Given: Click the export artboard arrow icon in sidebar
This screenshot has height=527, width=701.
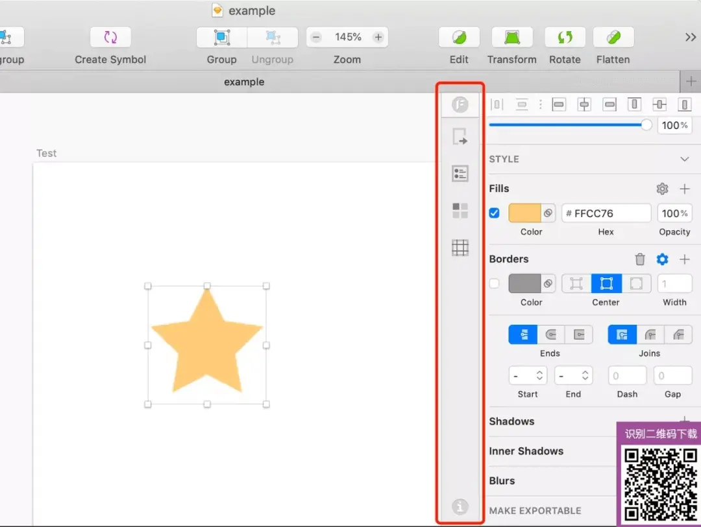Looking at the screenshot, I should (460, 137).
